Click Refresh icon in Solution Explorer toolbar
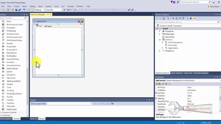The height and width of the screenshot is (124, 221). click(x=176, y=18)
